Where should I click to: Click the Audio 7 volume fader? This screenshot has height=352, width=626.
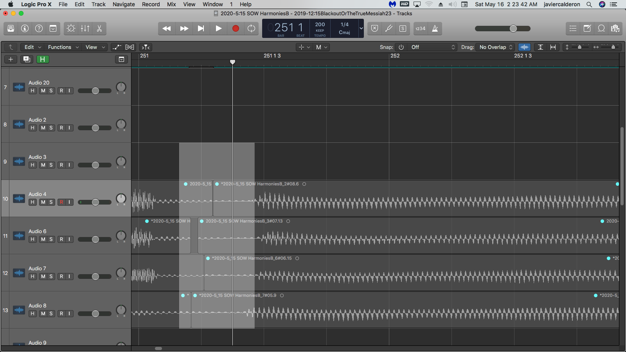95,277
